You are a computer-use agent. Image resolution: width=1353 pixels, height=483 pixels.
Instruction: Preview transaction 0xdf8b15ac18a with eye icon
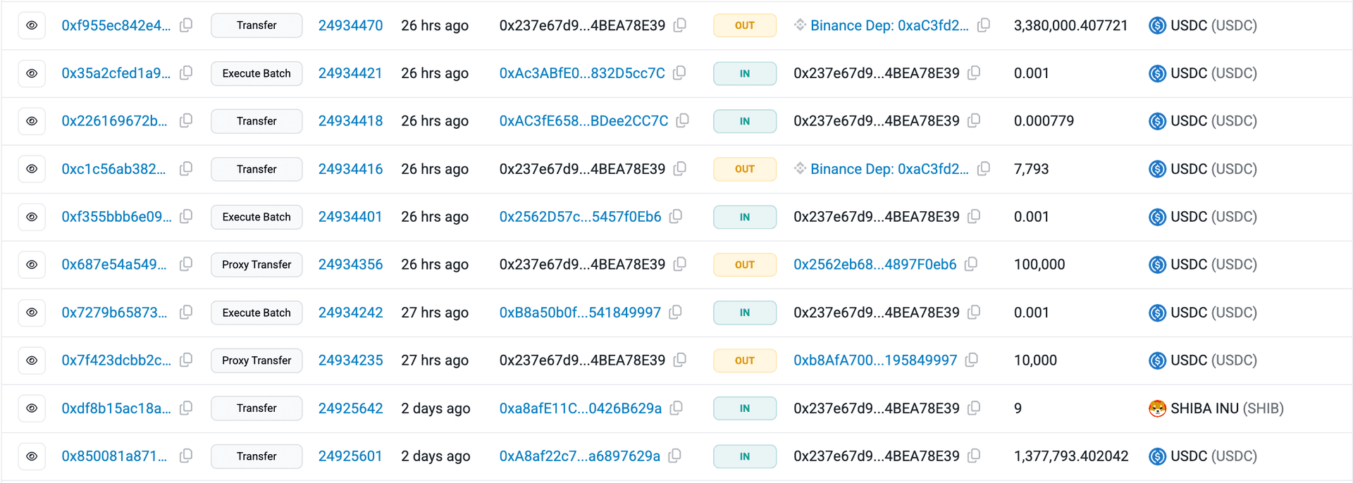click(32, 408)
